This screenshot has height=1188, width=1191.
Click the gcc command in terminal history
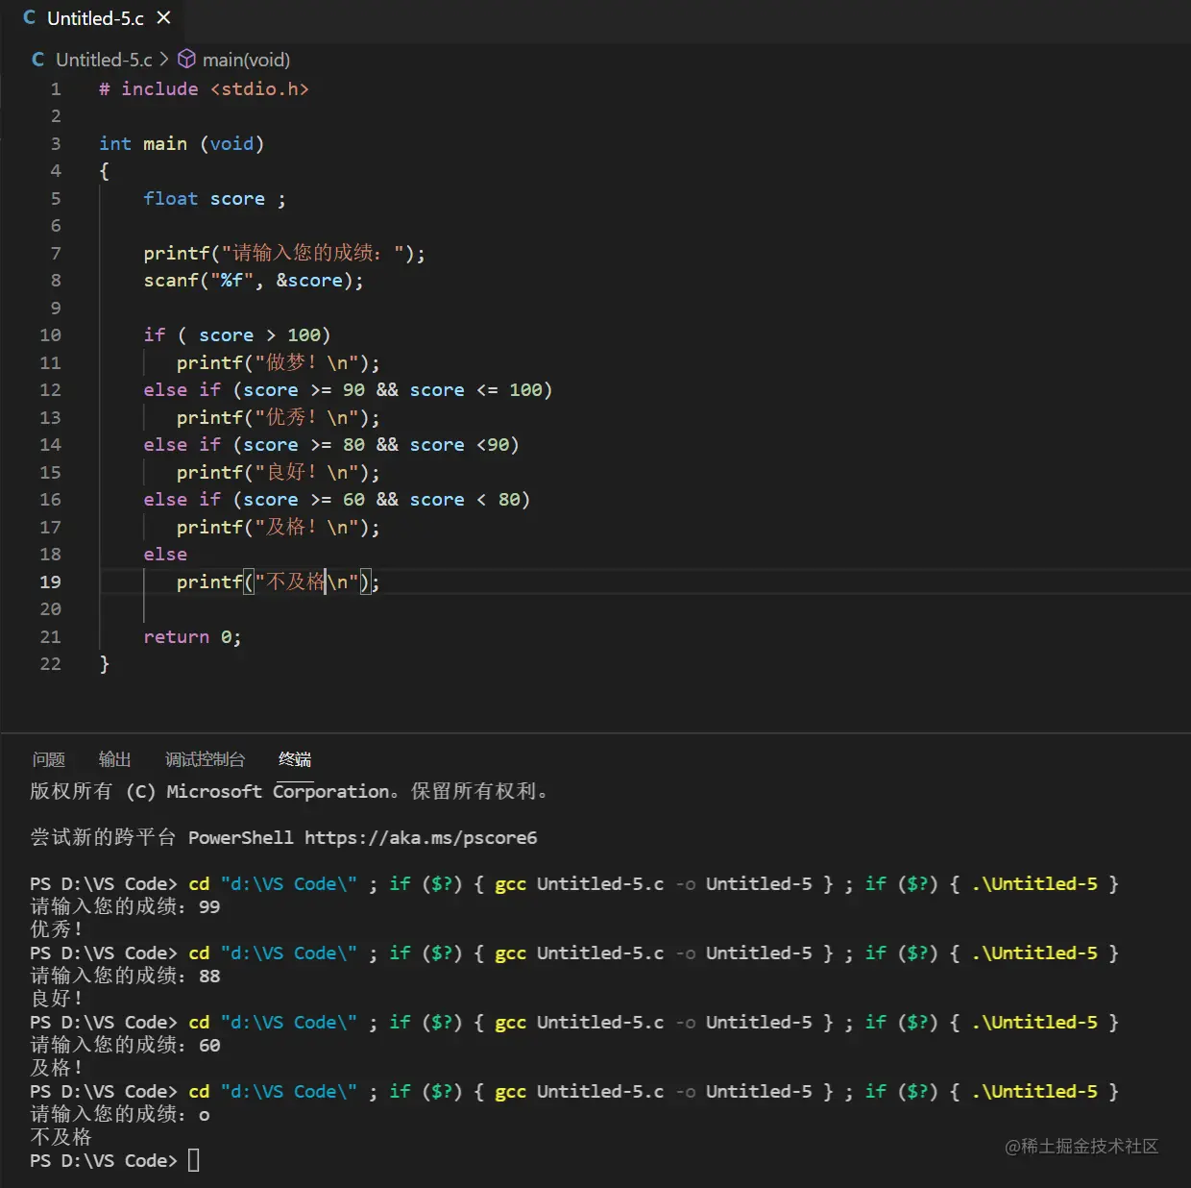click(x=510, y=883)
